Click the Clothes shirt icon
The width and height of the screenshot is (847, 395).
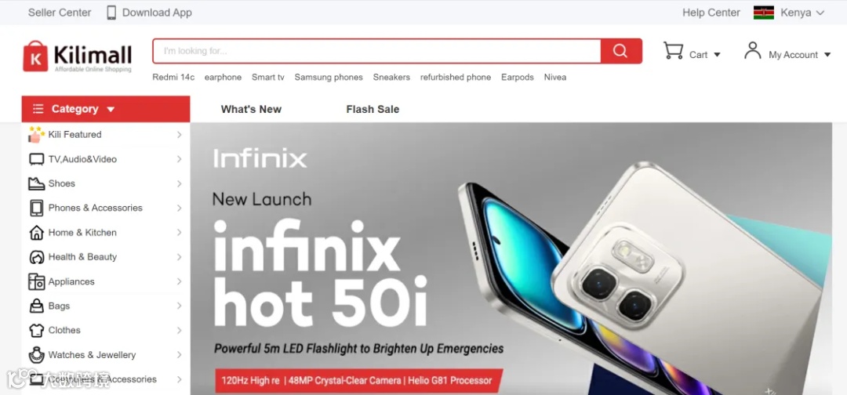(36, 330)
